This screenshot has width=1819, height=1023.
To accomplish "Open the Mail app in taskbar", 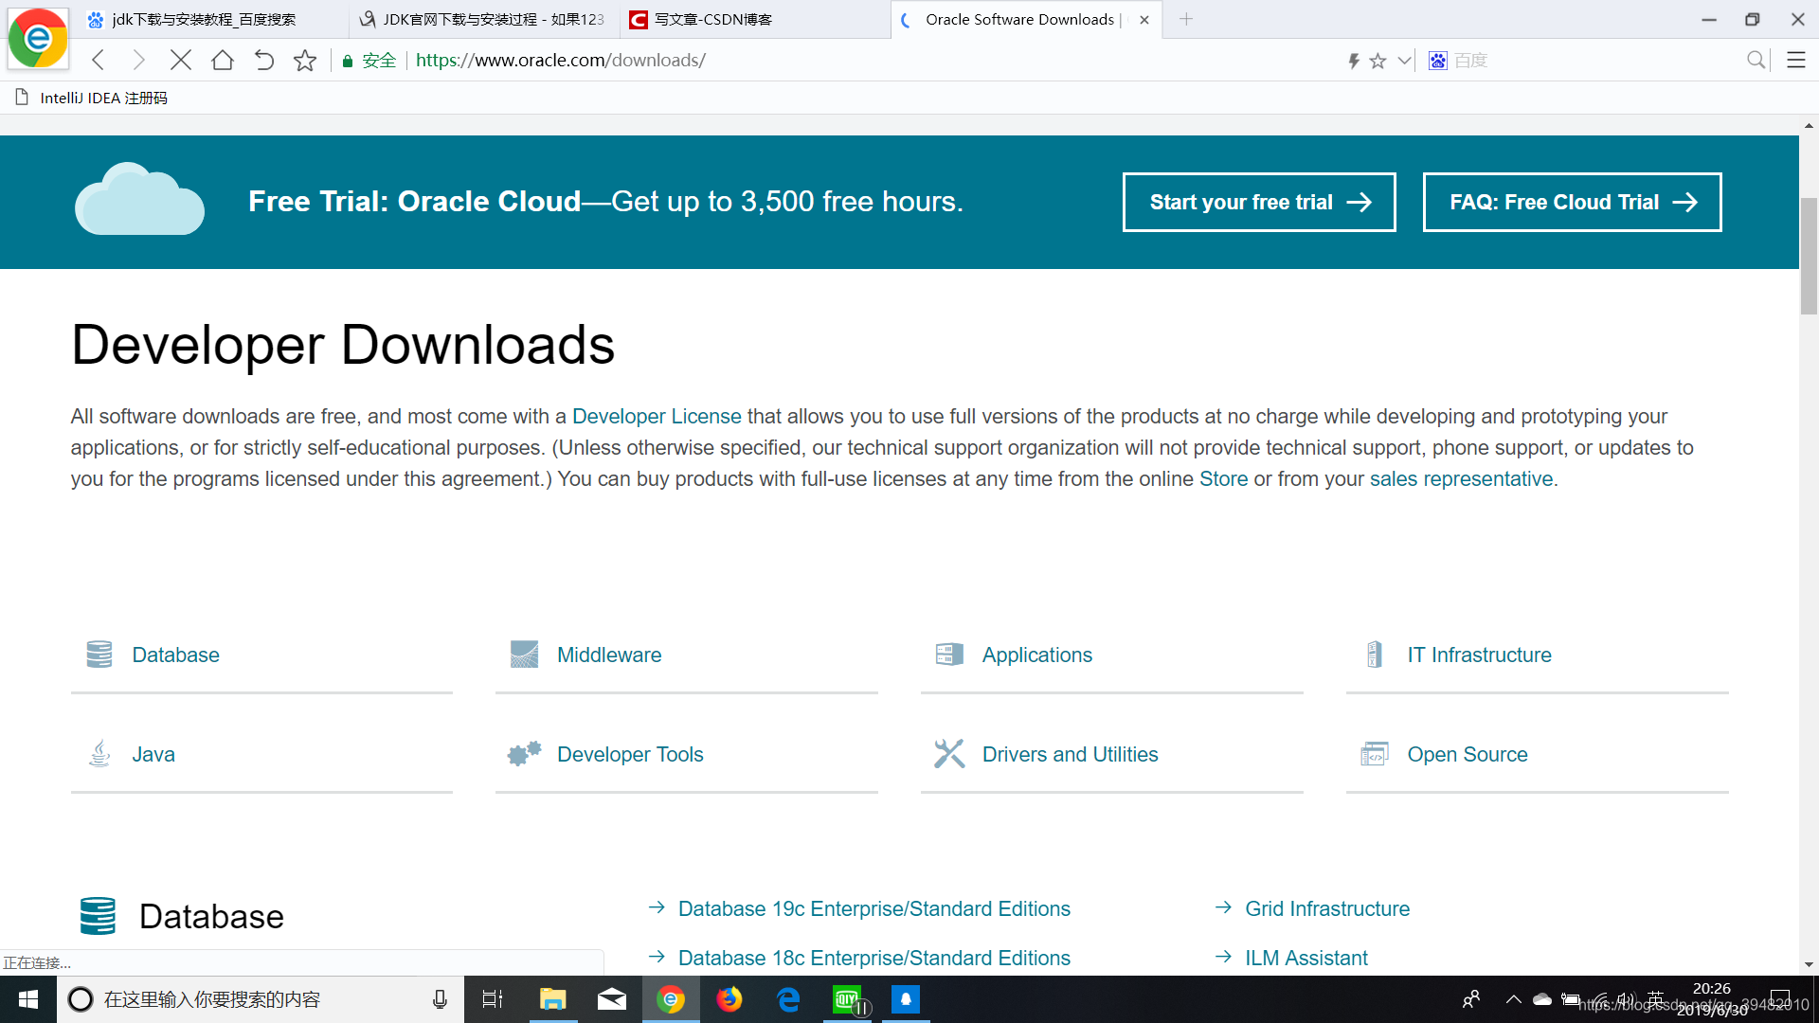I will 611,999.
